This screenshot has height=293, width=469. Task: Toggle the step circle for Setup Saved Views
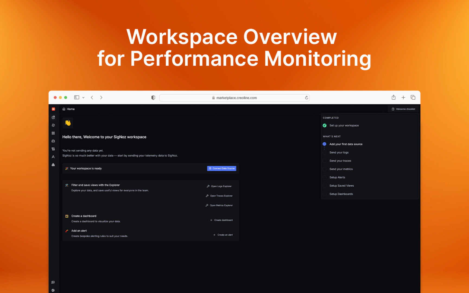[x=324, y=186]
